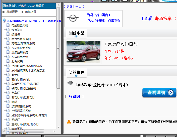
Task: Open the page icon for 燃油控制系统
Action: pyautogui.click(x=8, y=52)
